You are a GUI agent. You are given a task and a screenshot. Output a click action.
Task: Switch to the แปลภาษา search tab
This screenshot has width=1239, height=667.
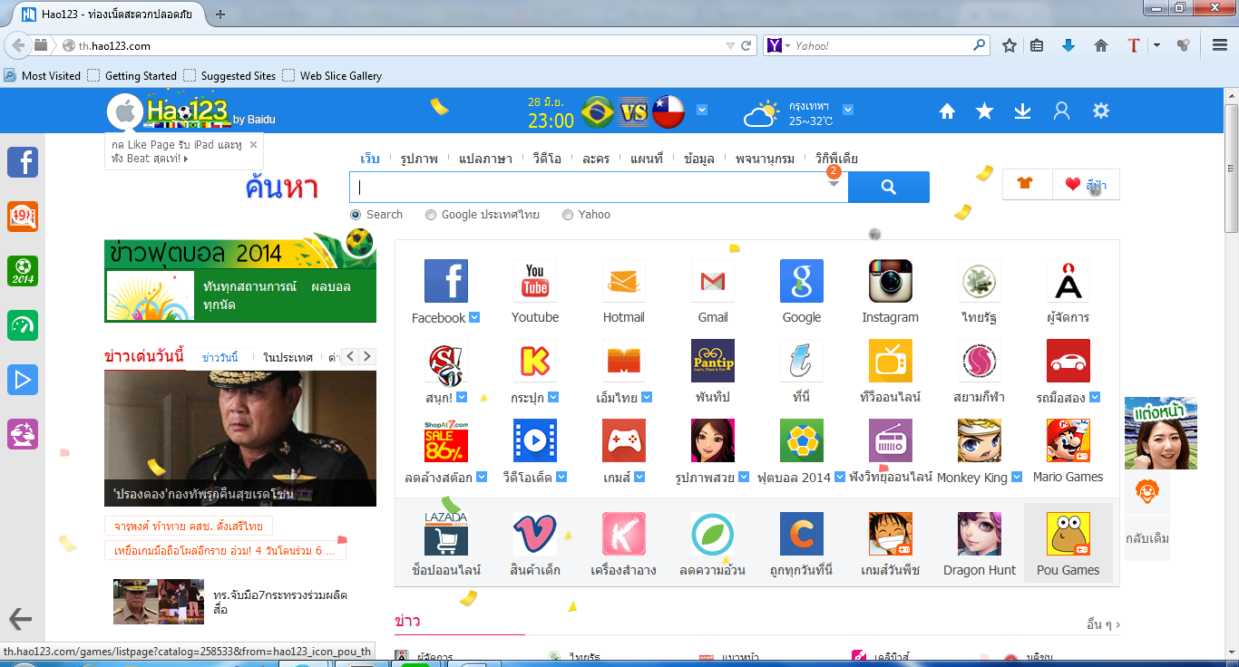click(485, 159)
